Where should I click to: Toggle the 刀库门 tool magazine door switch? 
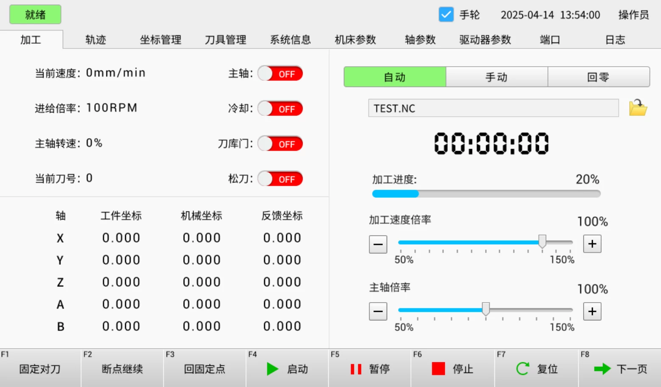280,144
